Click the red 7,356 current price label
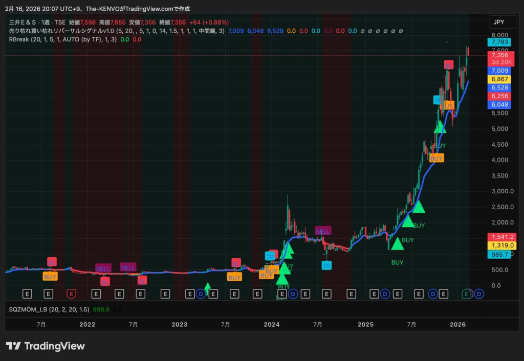This screenshot has width=524, height=361. pos(499,55)
